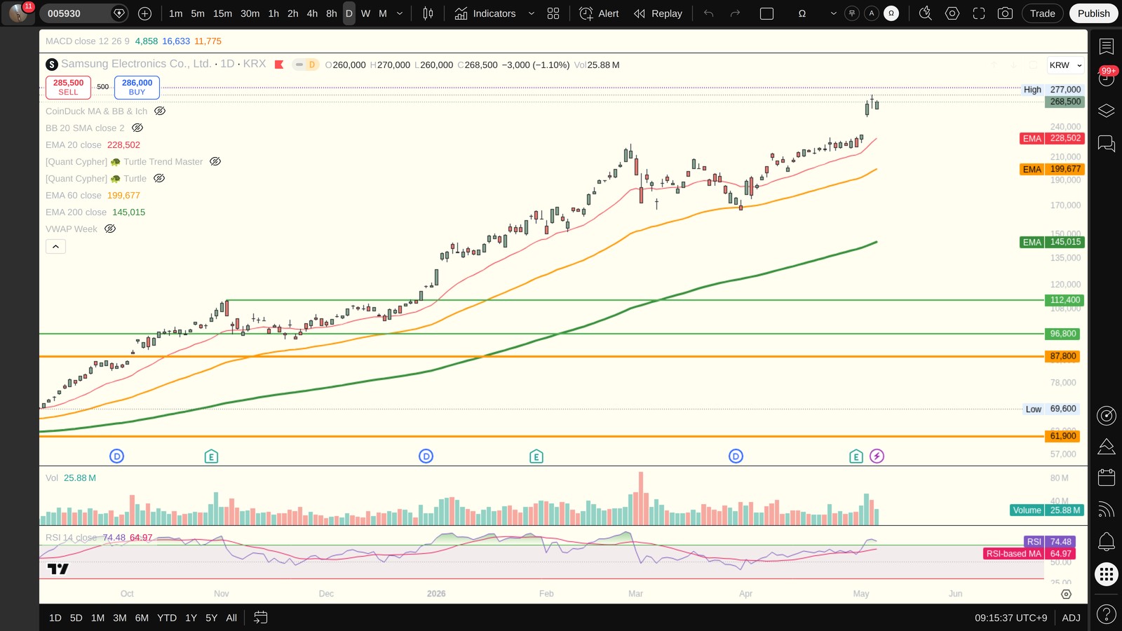Take a chart snapshot with camera icon
Screen dimensions: 1122x631
point(1005,13)
